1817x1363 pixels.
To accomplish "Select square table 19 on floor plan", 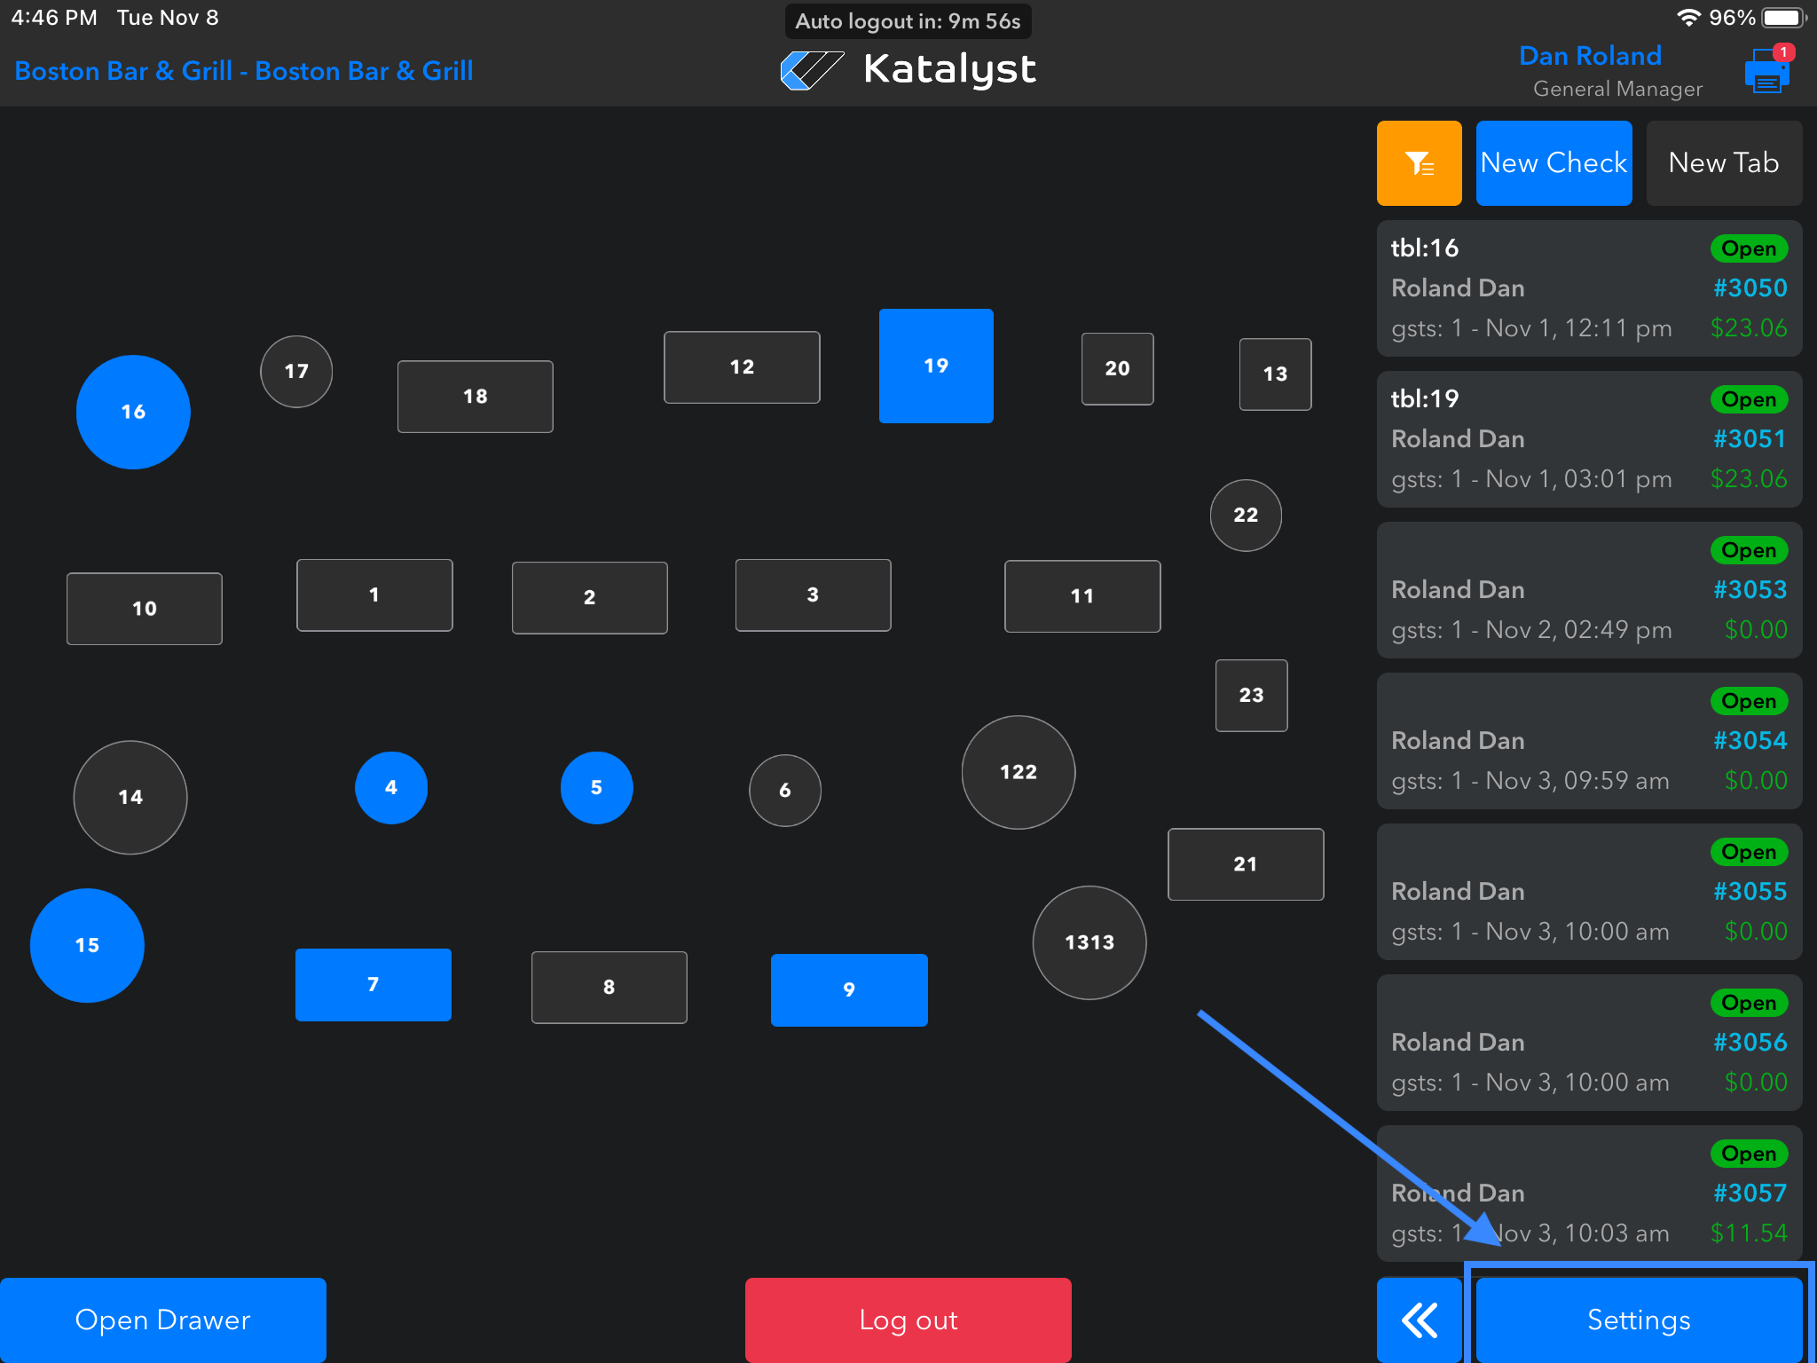I will pos(935,366).
